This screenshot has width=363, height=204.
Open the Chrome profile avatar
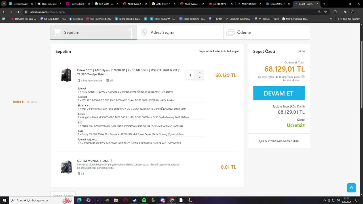(x=352, y=12)
